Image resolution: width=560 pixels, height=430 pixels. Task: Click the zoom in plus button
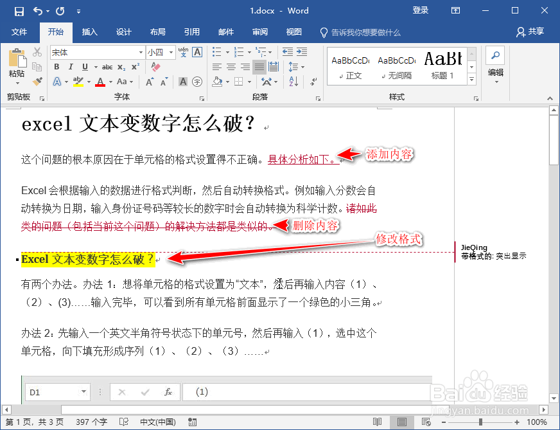[x=516, y=422]
